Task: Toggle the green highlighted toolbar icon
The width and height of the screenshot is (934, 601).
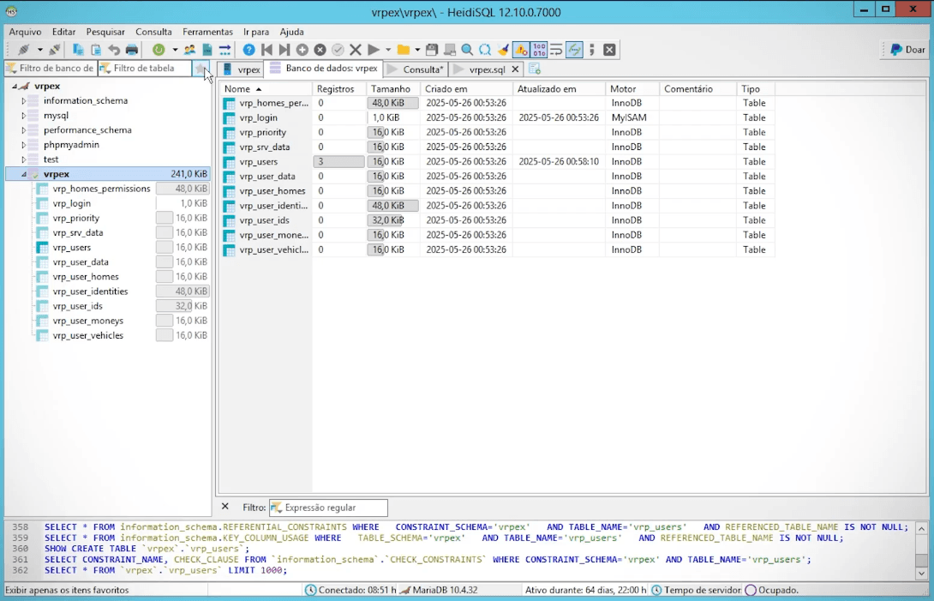Action: click(574, 50)
